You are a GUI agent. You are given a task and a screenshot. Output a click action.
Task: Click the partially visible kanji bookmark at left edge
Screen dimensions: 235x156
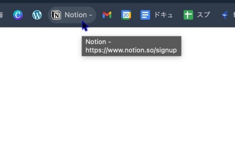(x=1, y=15)
